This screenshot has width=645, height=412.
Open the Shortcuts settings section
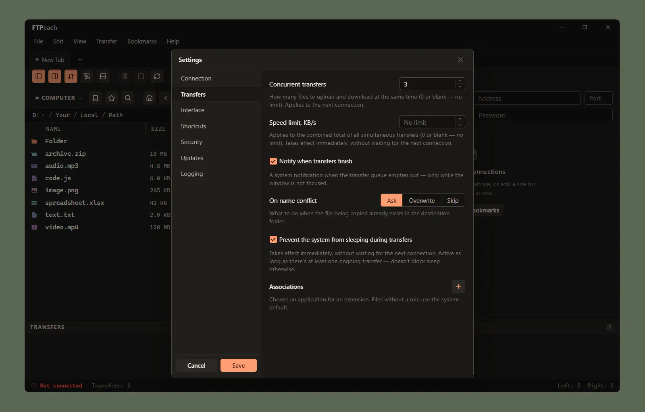click(216, 126)
